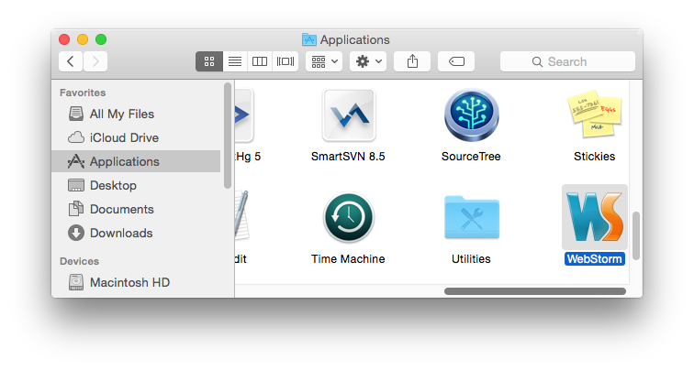Viewport: 694px width, 371px height.
Task: Switch to list view
Action: 235,61
